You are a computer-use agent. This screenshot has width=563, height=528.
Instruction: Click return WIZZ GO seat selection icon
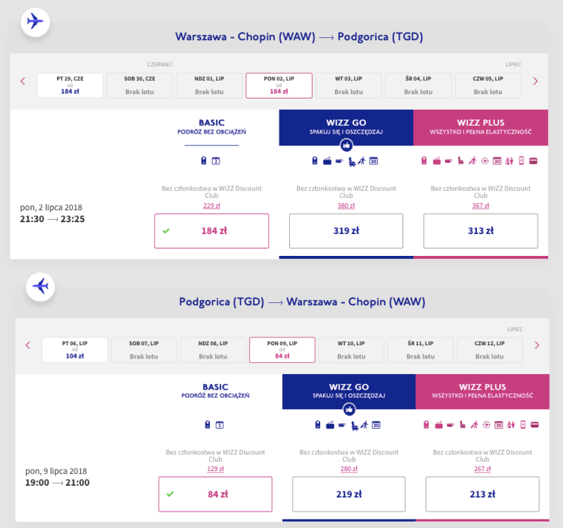[x=355, y=426]
